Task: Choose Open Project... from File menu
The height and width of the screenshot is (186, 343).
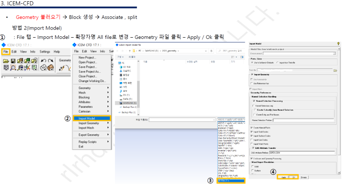Action: tap(88, 62)
